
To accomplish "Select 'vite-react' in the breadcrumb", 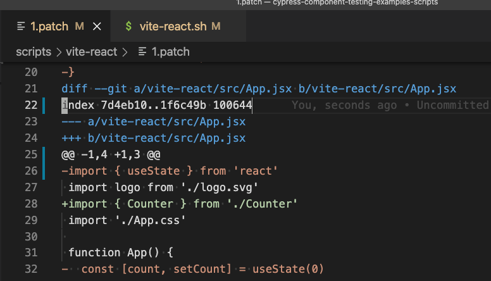I will coord(92,52).
